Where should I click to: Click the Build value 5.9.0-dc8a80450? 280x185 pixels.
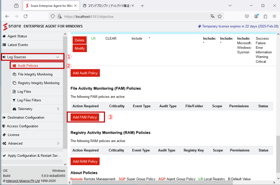53,176
